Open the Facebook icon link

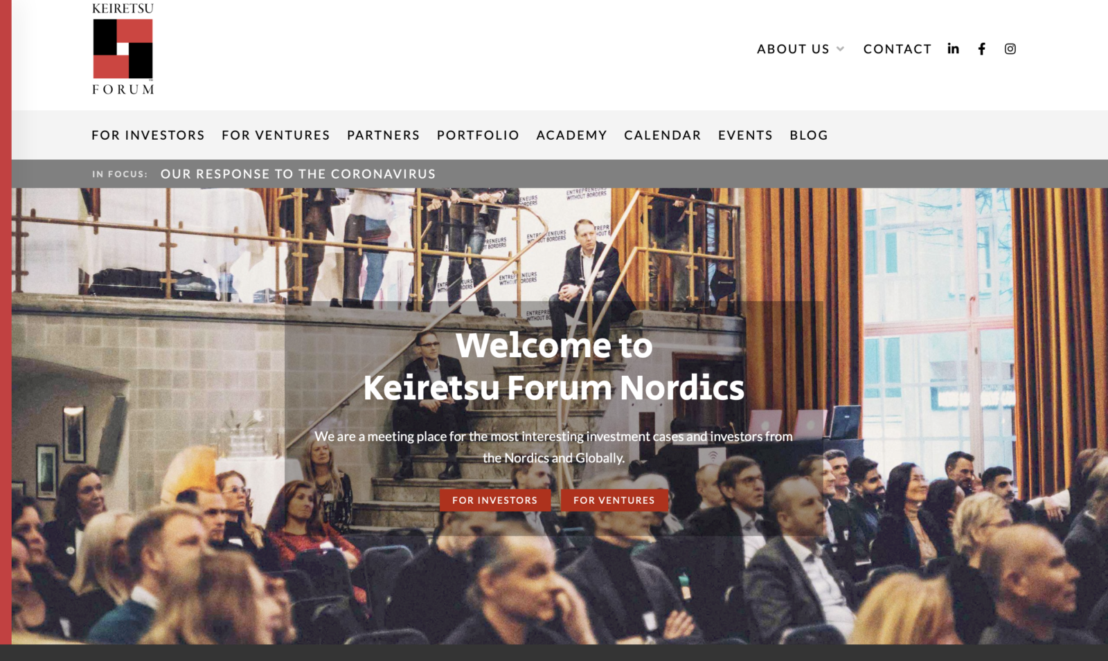(981, 48)
